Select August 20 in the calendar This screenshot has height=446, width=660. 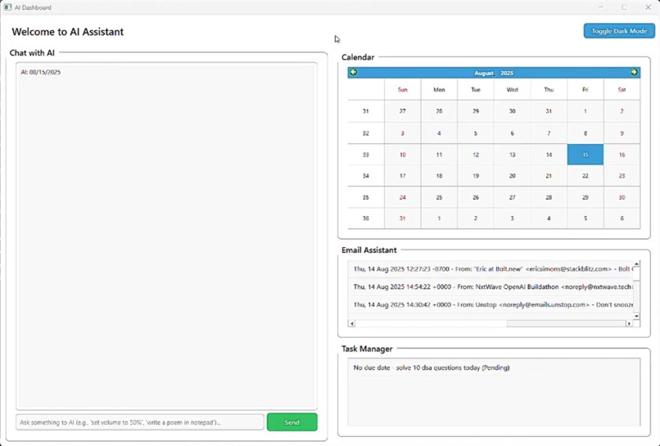(x=513, y=175)
